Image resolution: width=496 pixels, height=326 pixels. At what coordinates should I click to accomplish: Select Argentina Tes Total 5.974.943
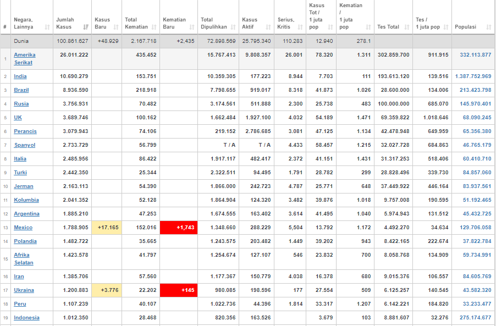396,214
